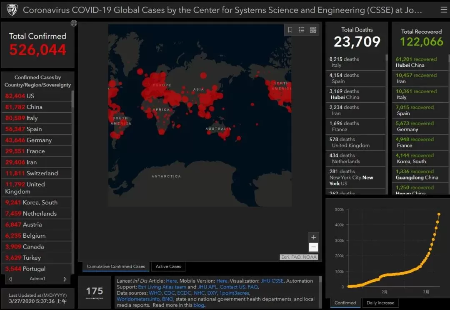Viewport: 450px width, 310px height.
Task: Go to previous Admin level with left arrow
Action: pyautogui.click(x=10, y=279)
